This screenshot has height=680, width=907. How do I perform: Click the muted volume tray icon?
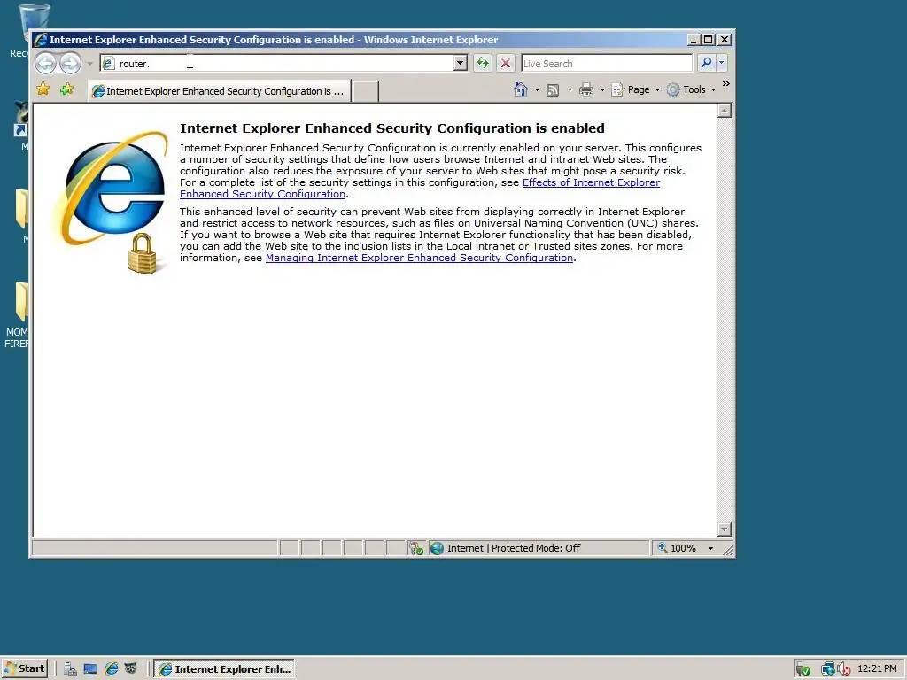coord(843,669)
